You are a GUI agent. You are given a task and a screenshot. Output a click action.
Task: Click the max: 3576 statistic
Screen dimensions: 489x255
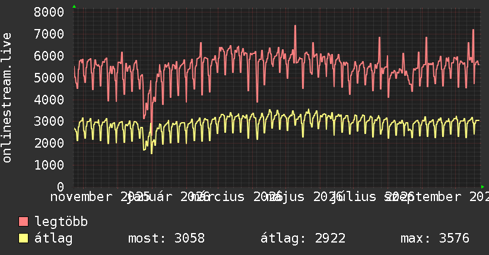pos(435,238)
